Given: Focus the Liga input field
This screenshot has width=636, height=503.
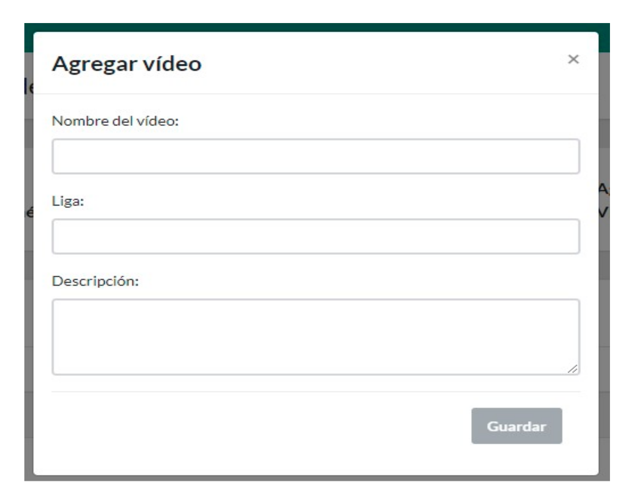Looking at the screenshot, I should coord(316,236).
